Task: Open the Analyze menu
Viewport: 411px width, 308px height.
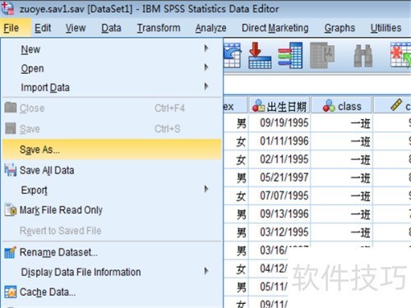Action: tap(210, 28)
